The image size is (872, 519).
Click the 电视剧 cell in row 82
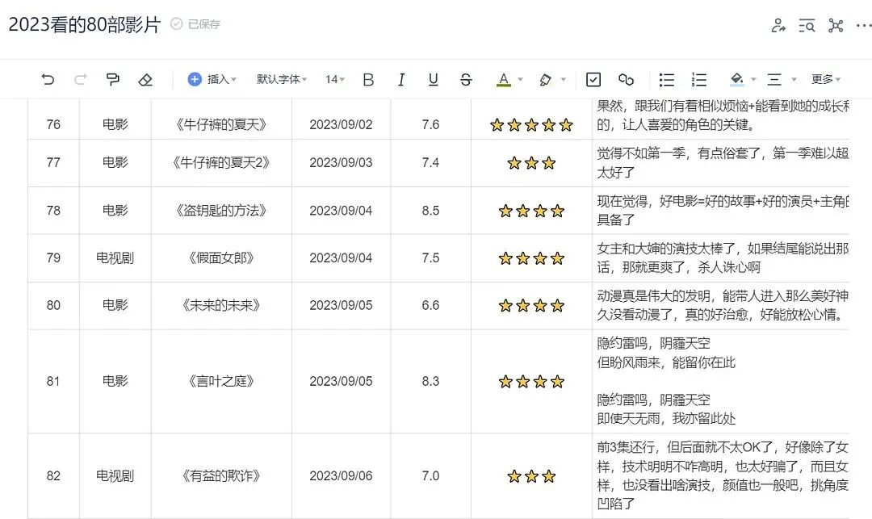(x=115, y=475)
